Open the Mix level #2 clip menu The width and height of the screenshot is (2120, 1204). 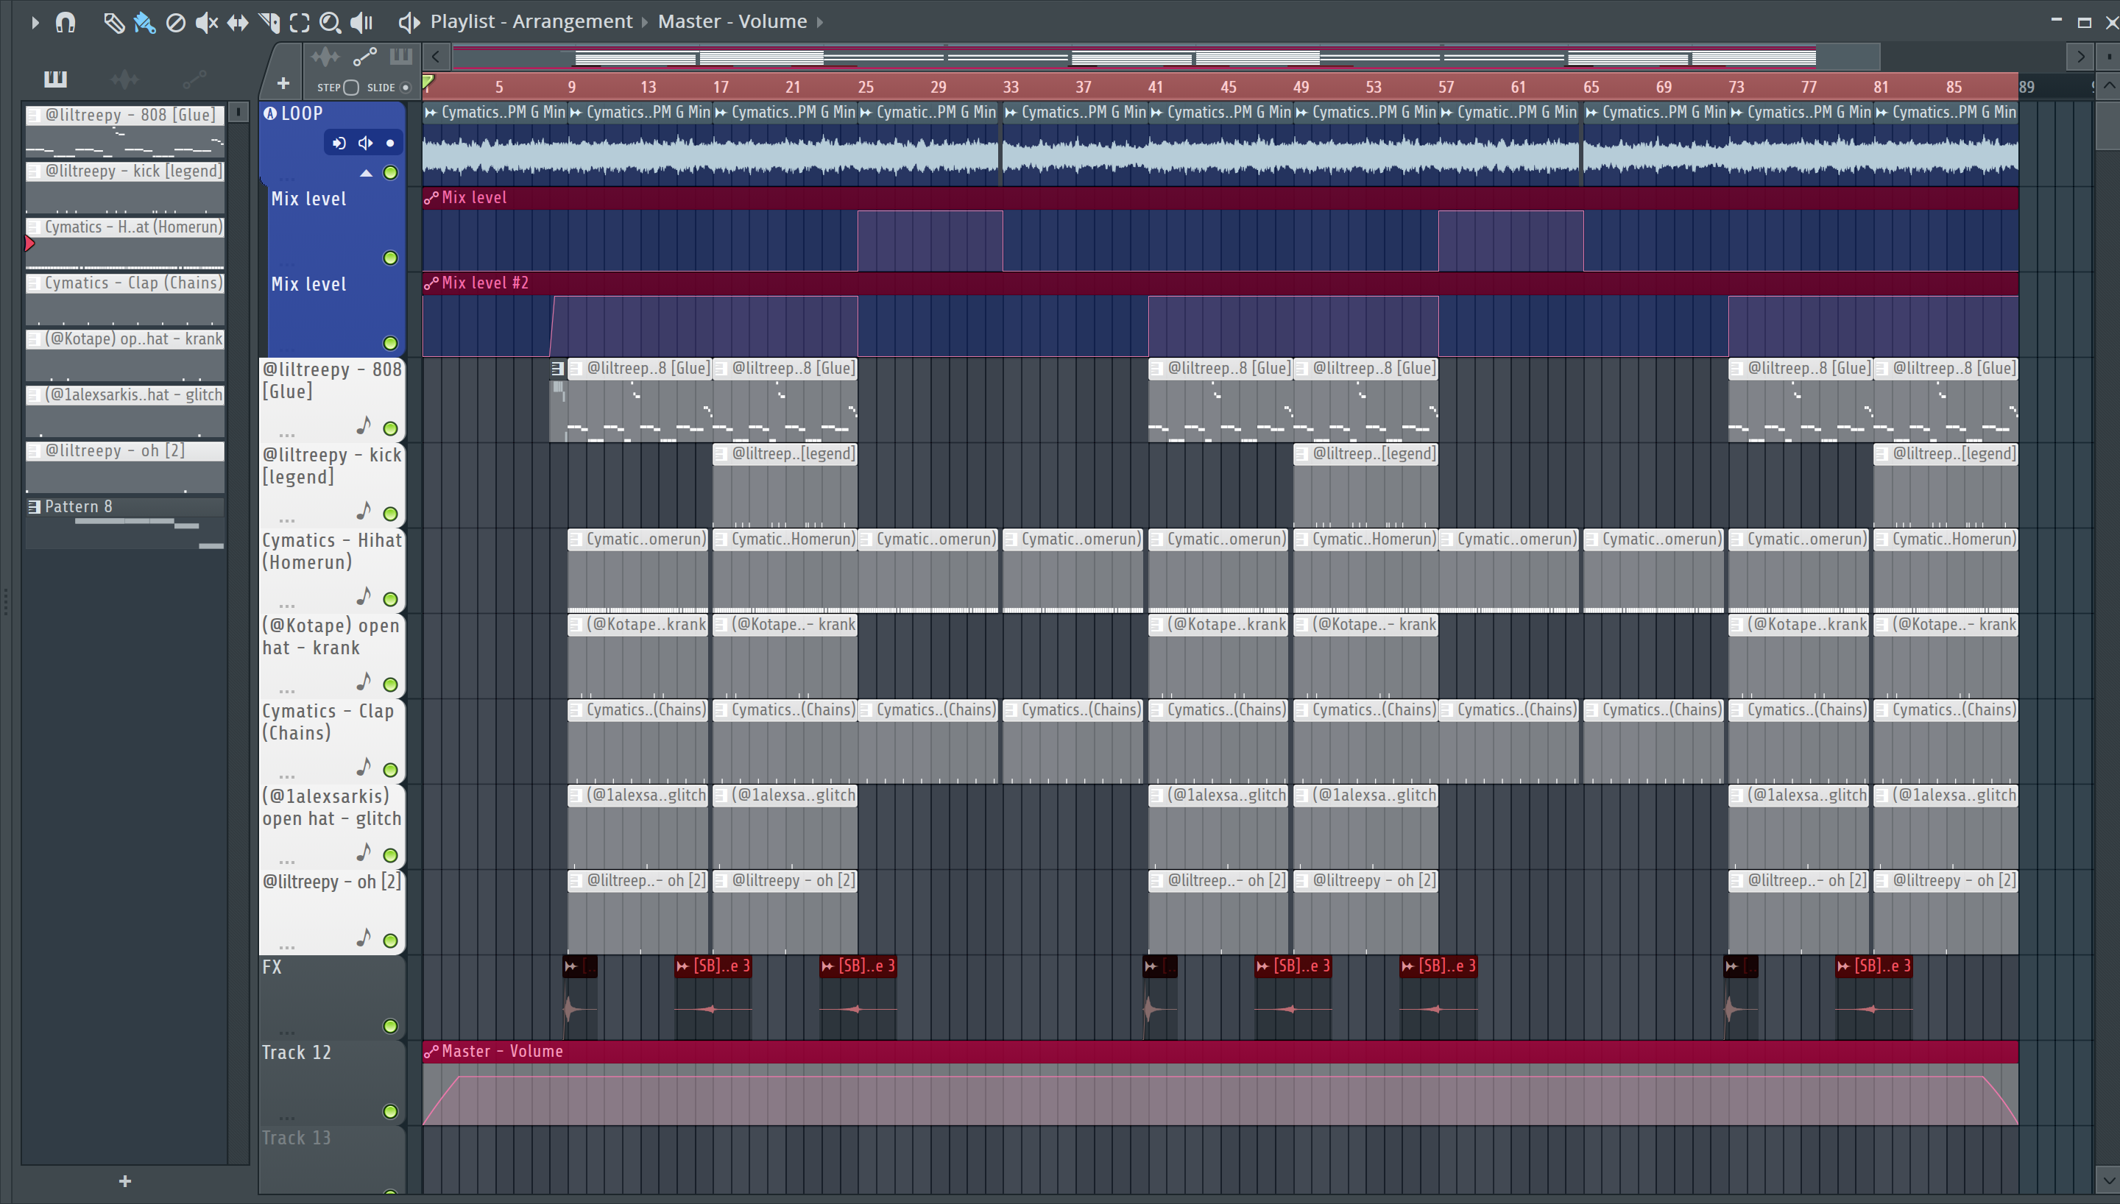[431, 283]
